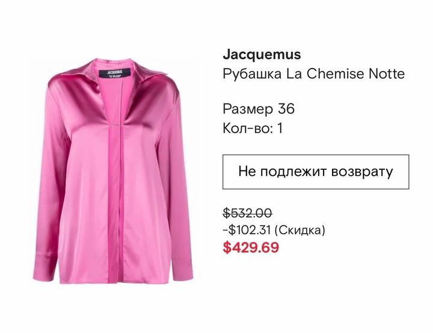The image size is (433, 333).
Task: Click the Кол-во: 1 quantity line
Action: 253,128
